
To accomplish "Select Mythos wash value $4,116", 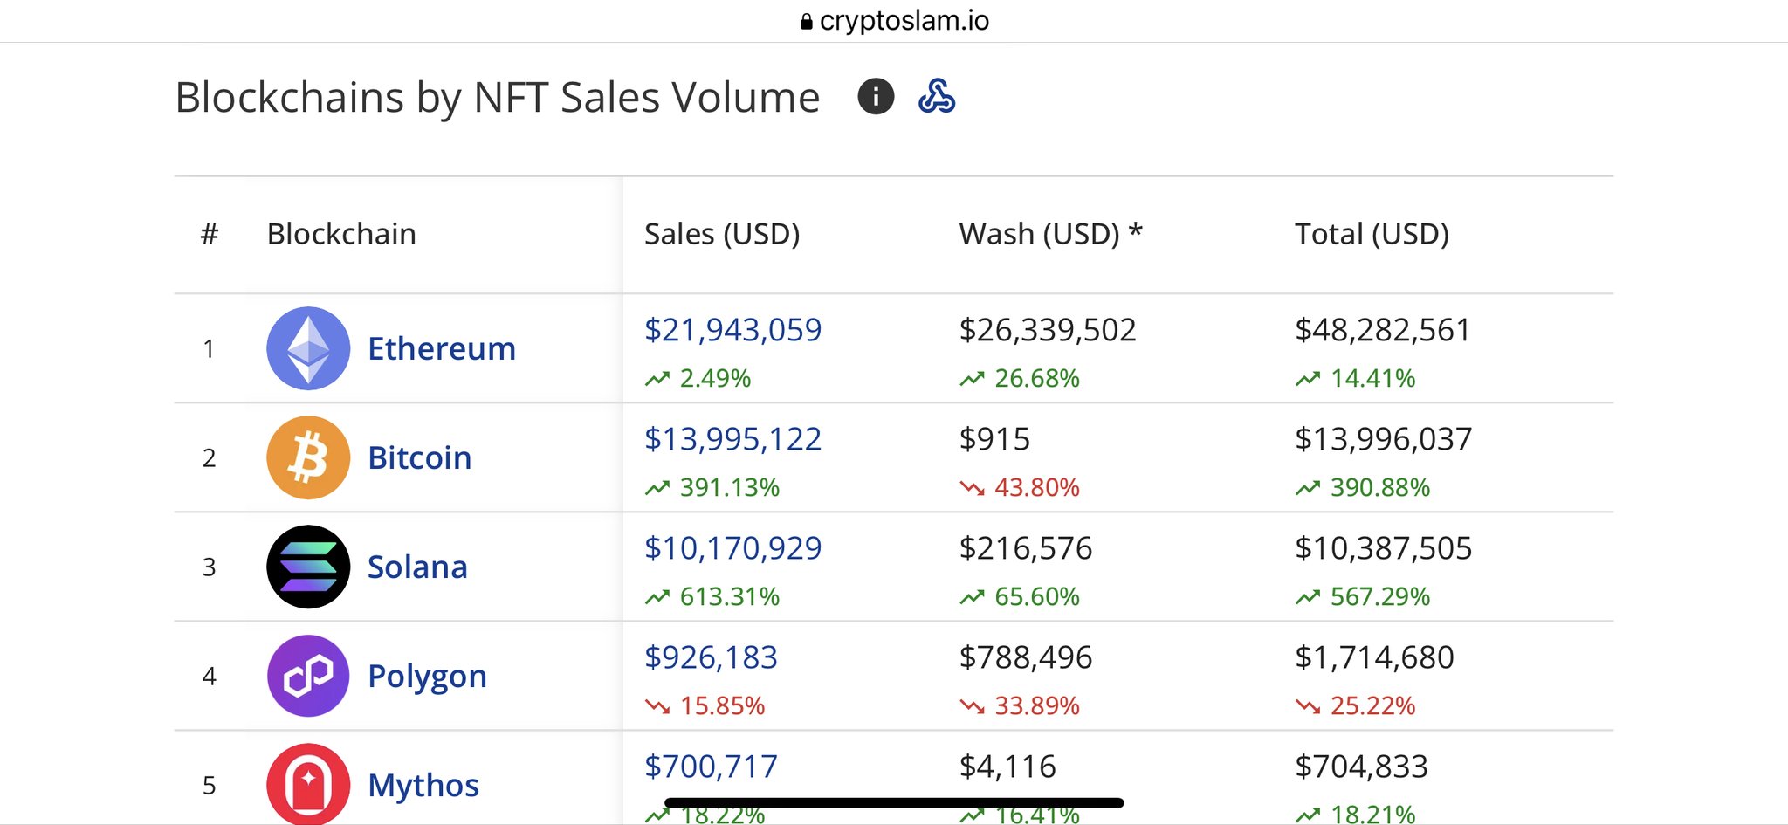I will pos(1007,767).
